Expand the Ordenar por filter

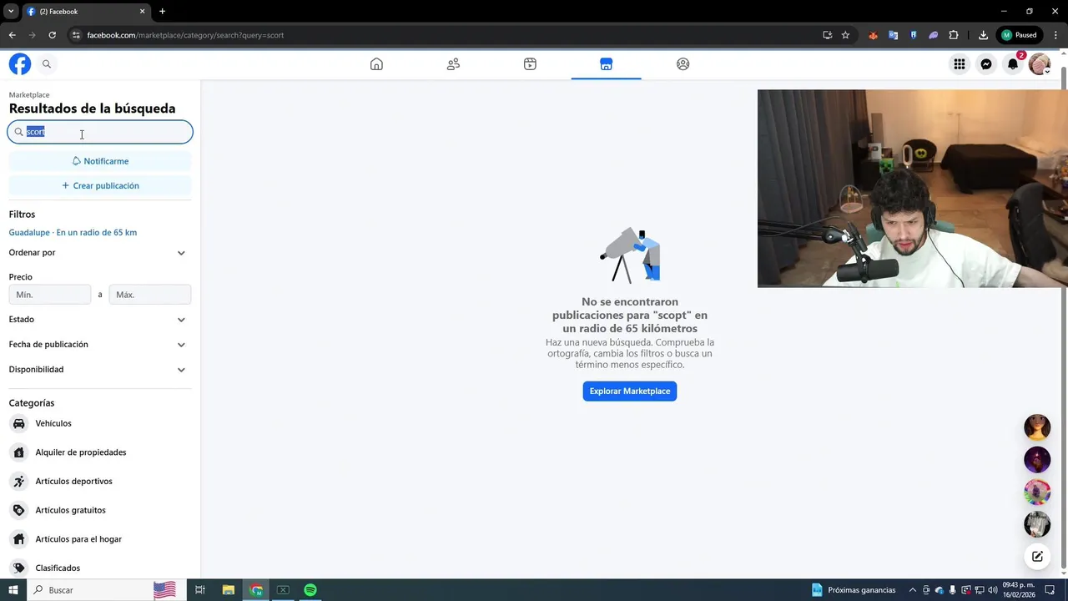click(100, 253)
